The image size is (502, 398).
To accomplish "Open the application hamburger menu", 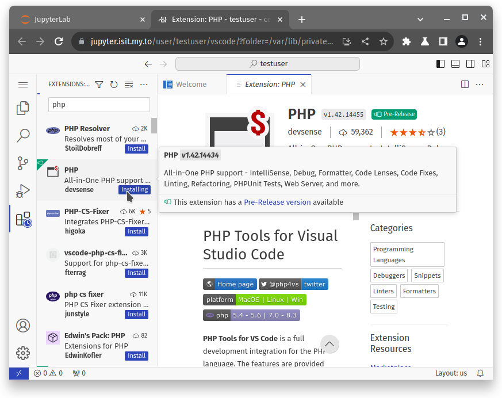I will pyautogui.click(x=23, y=85).
